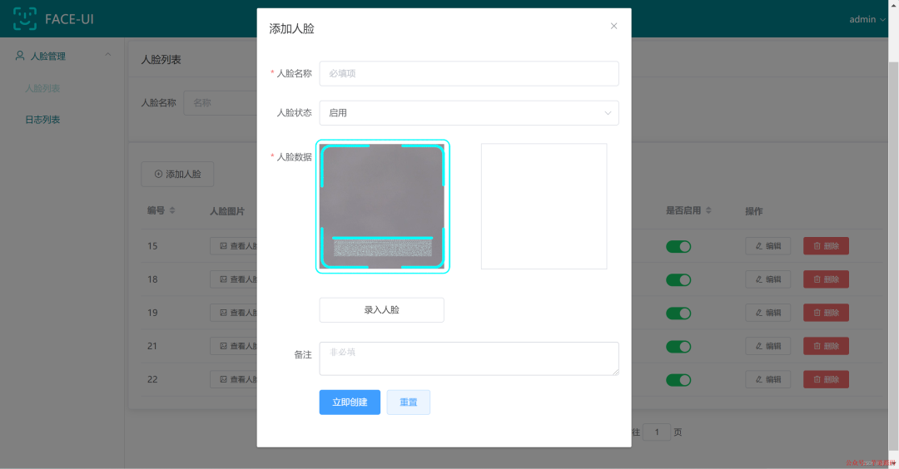Image resolution: width=899 pixels, height=469 pixels.
Task: Click 编辑 for row 15
Action: 768,246
